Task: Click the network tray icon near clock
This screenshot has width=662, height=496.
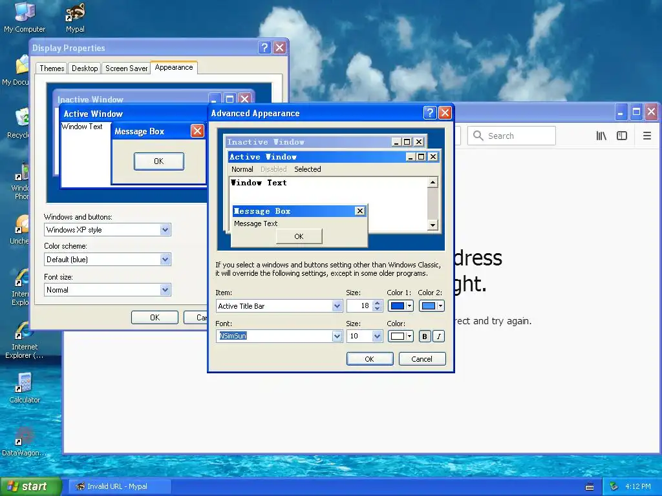Action: click(x=614, y=486)
